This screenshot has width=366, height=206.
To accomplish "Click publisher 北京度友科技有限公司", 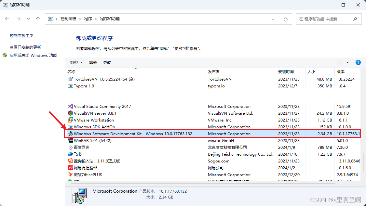I will (227, 147).
